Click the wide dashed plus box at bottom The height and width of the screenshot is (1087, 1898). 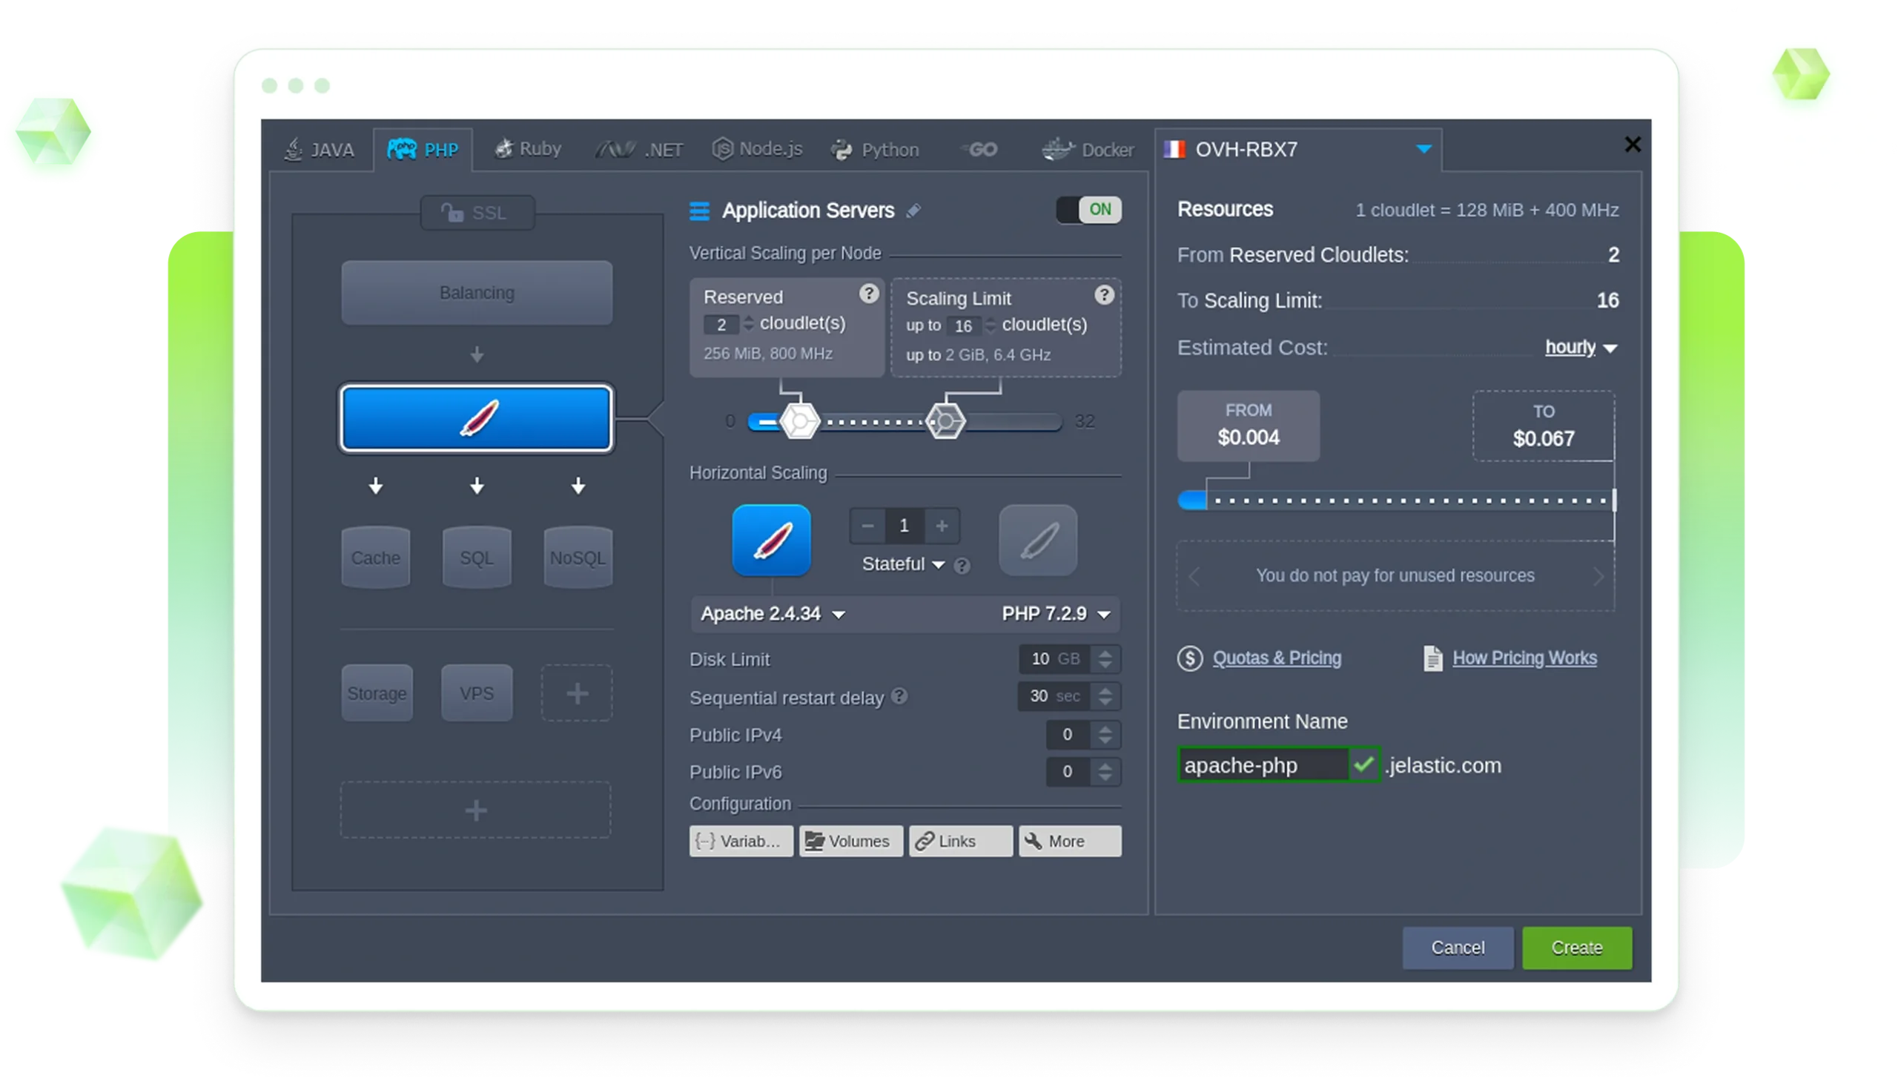coord(476,810)
